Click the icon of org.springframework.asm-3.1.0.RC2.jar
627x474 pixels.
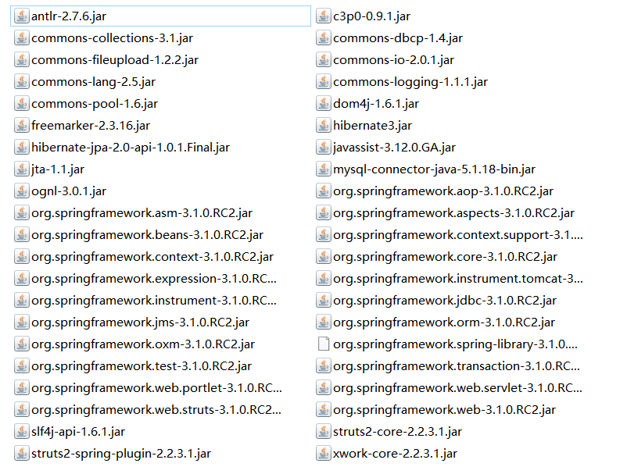coord(22,213)
